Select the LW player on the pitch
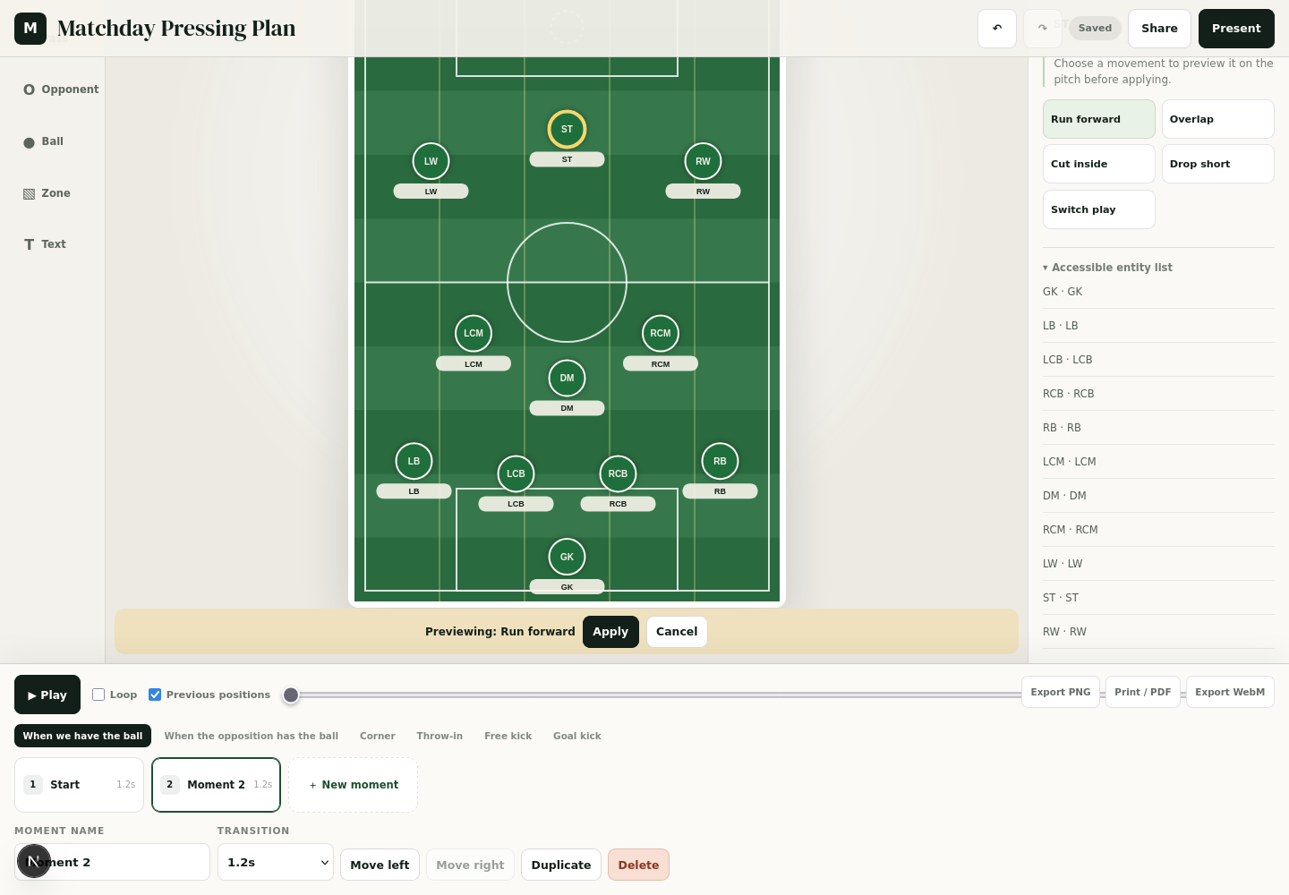The width and height of the screenshot is (1289, 895). 431,161
